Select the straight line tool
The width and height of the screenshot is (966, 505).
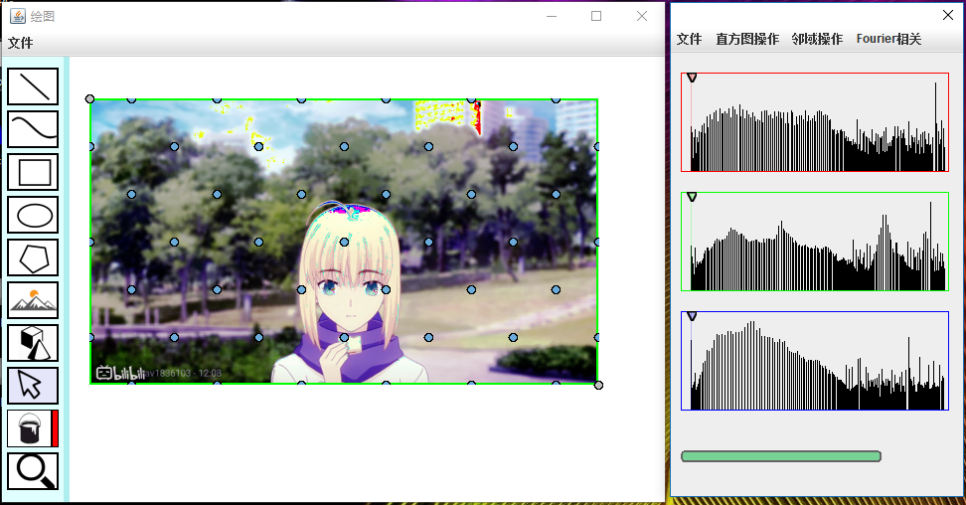[33, 86]
